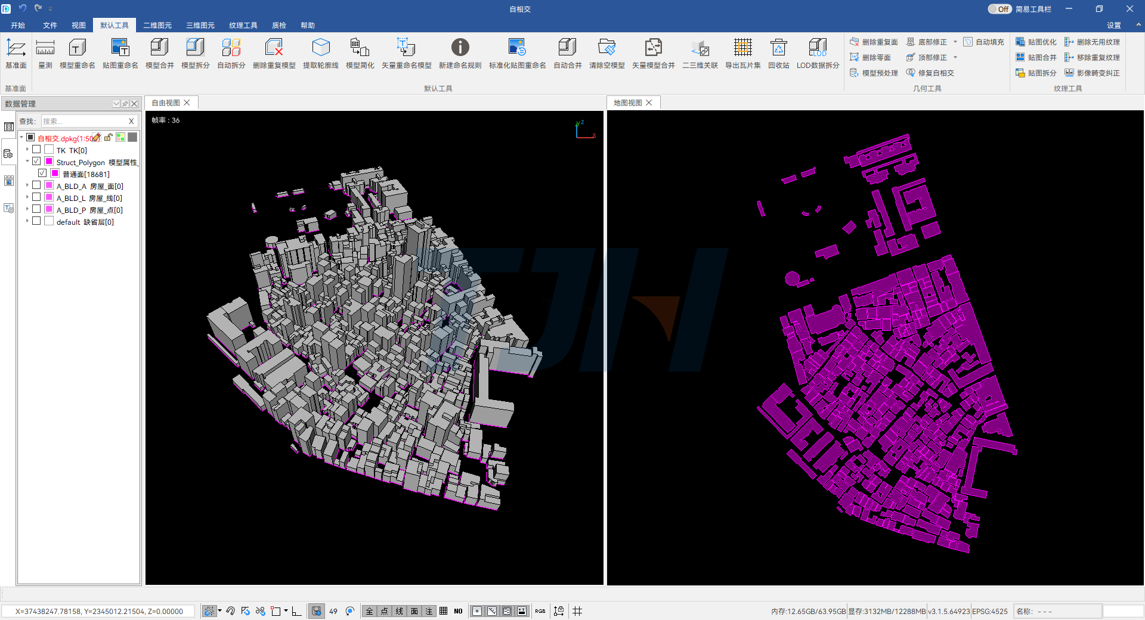Uncheck the Struct_Polygon layer checkbox
The image size is (1145, 620).
[x=36, y=162]
